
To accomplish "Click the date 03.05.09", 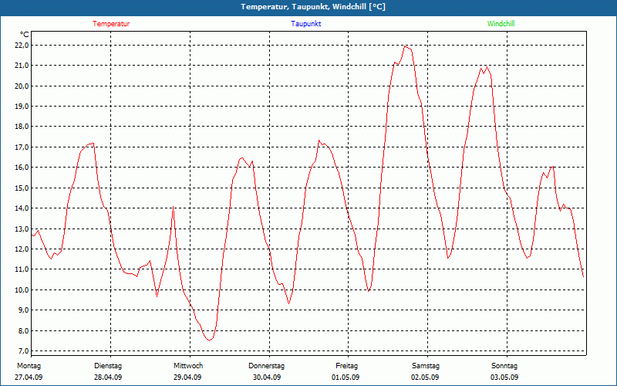I will click(504, 378).
